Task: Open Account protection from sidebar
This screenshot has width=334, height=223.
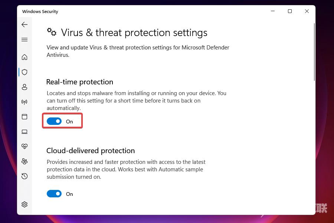Action: 24,87
